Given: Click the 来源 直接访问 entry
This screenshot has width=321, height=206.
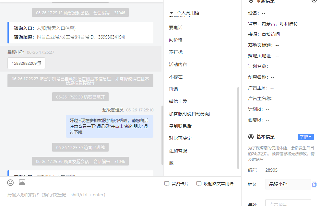Looking at the screenshot, I should pyautogui.click(x=264, y=34).
